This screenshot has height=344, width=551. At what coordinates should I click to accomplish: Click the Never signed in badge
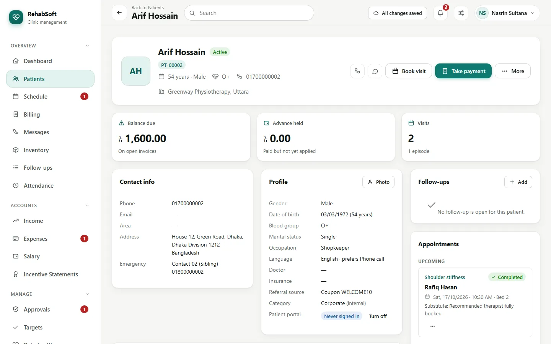(342, 316)
